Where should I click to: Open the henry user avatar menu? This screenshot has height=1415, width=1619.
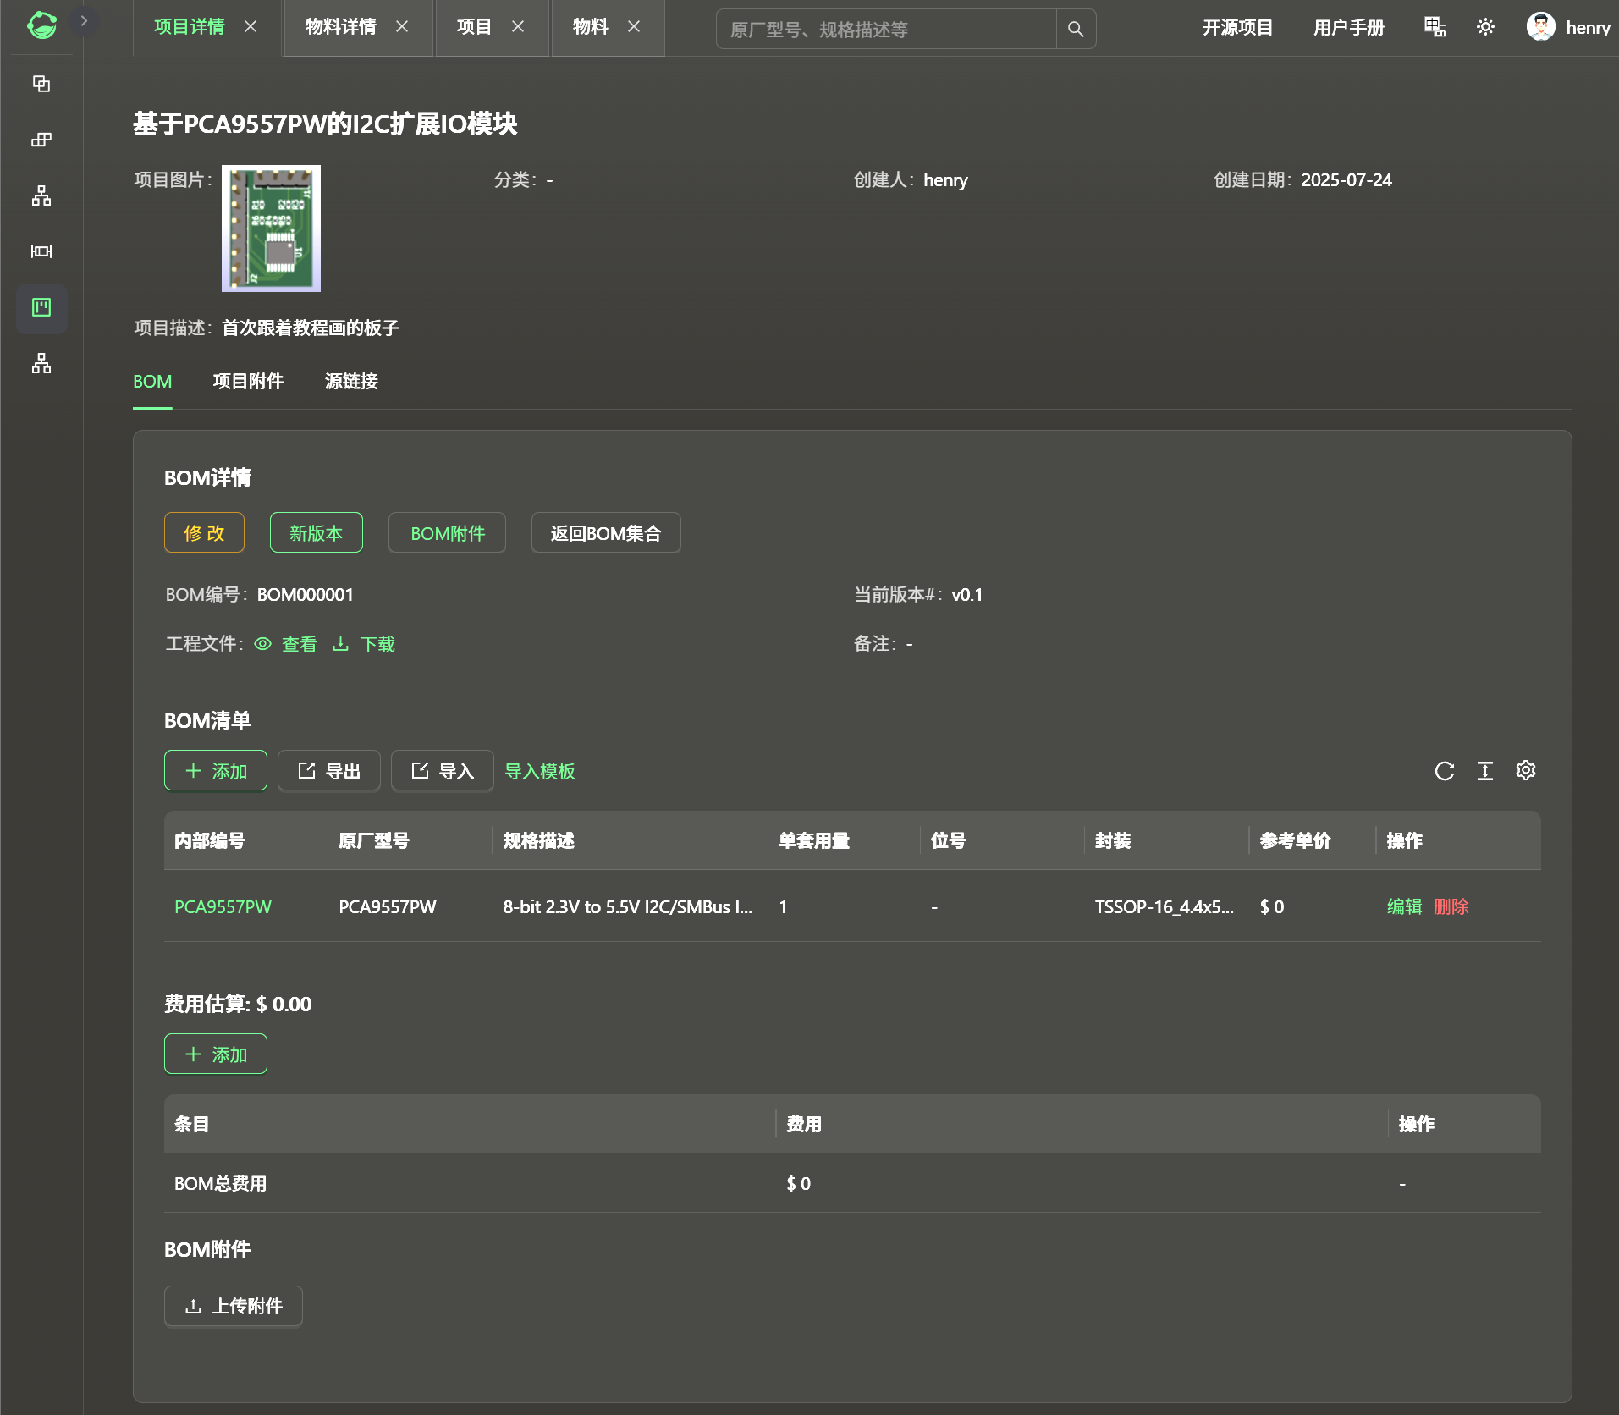coord(1541,27)
